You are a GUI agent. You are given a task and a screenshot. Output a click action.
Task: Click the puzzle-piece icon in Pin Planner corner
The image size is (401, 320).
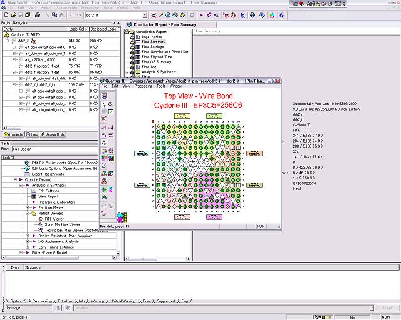pyautogui.click(x=122, y=217)
